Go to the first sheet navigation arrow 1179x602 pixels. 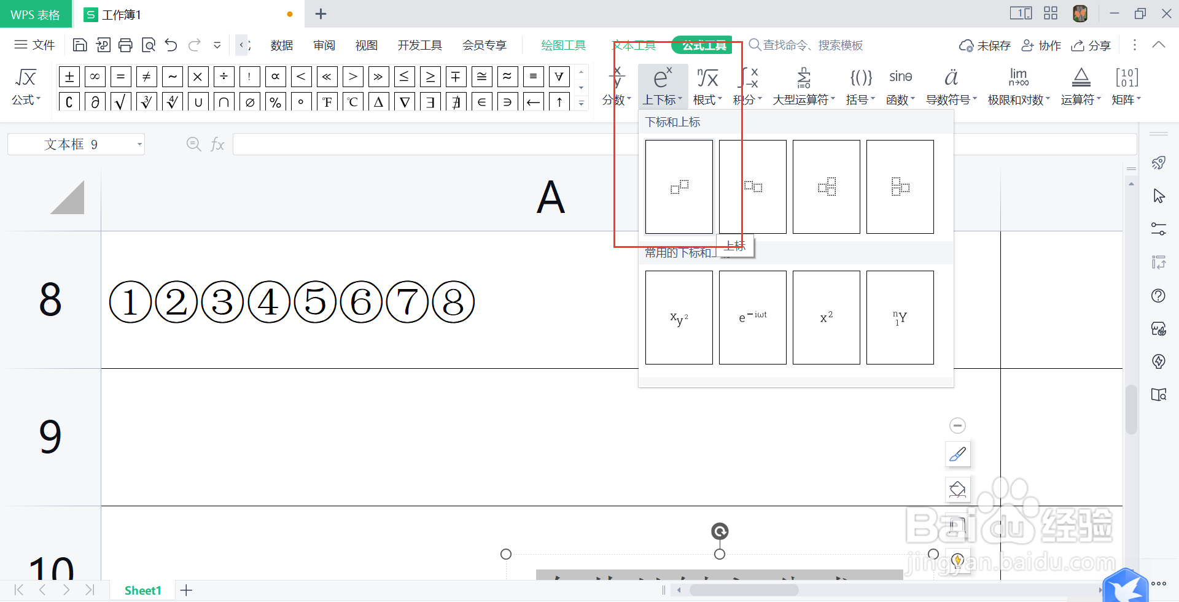pyautogui.click(x=18, y=590)
